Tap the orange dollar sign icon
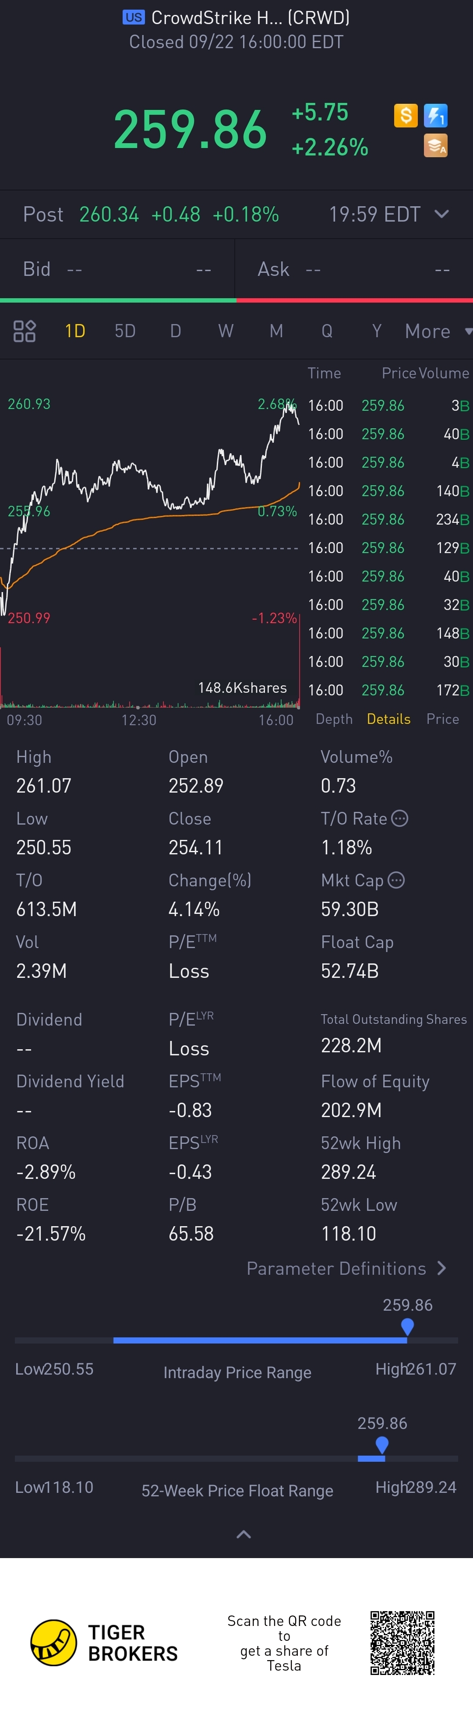Screen dimensions: 473x1728 tap(405, 115)
